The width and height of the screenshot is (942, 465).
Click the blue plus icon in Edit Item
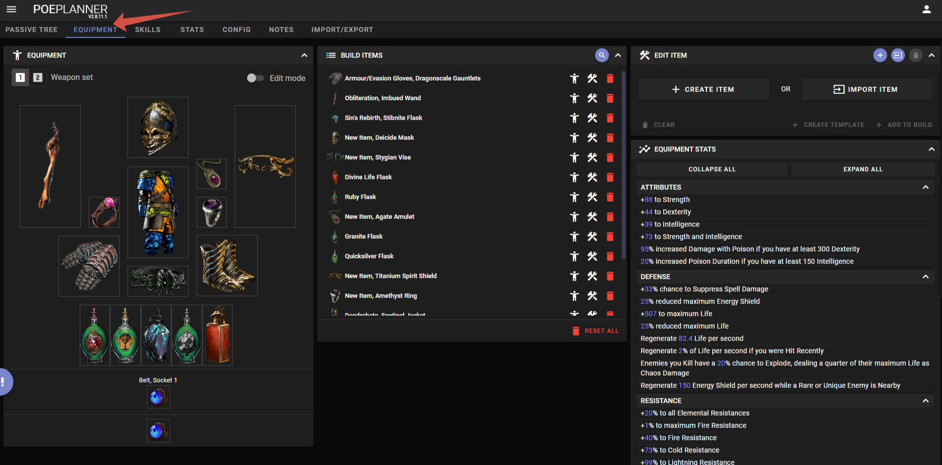click(x=880, y=55)
